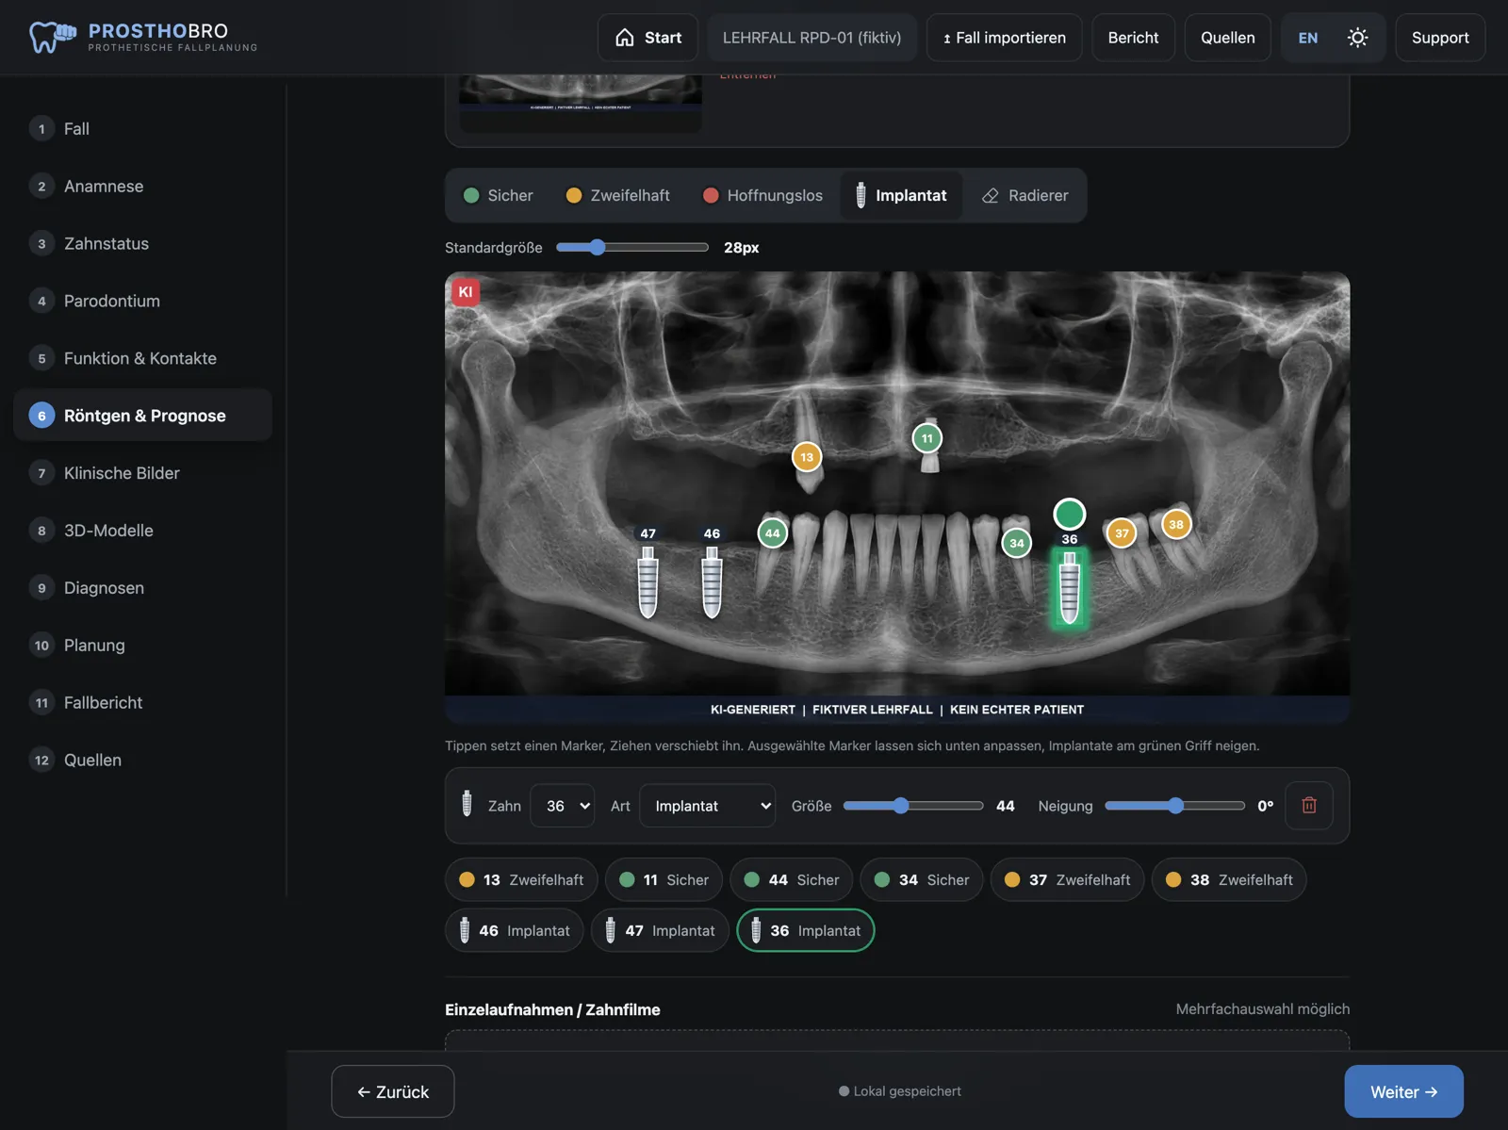Choose the Implantat marker tool

[901, 195]
